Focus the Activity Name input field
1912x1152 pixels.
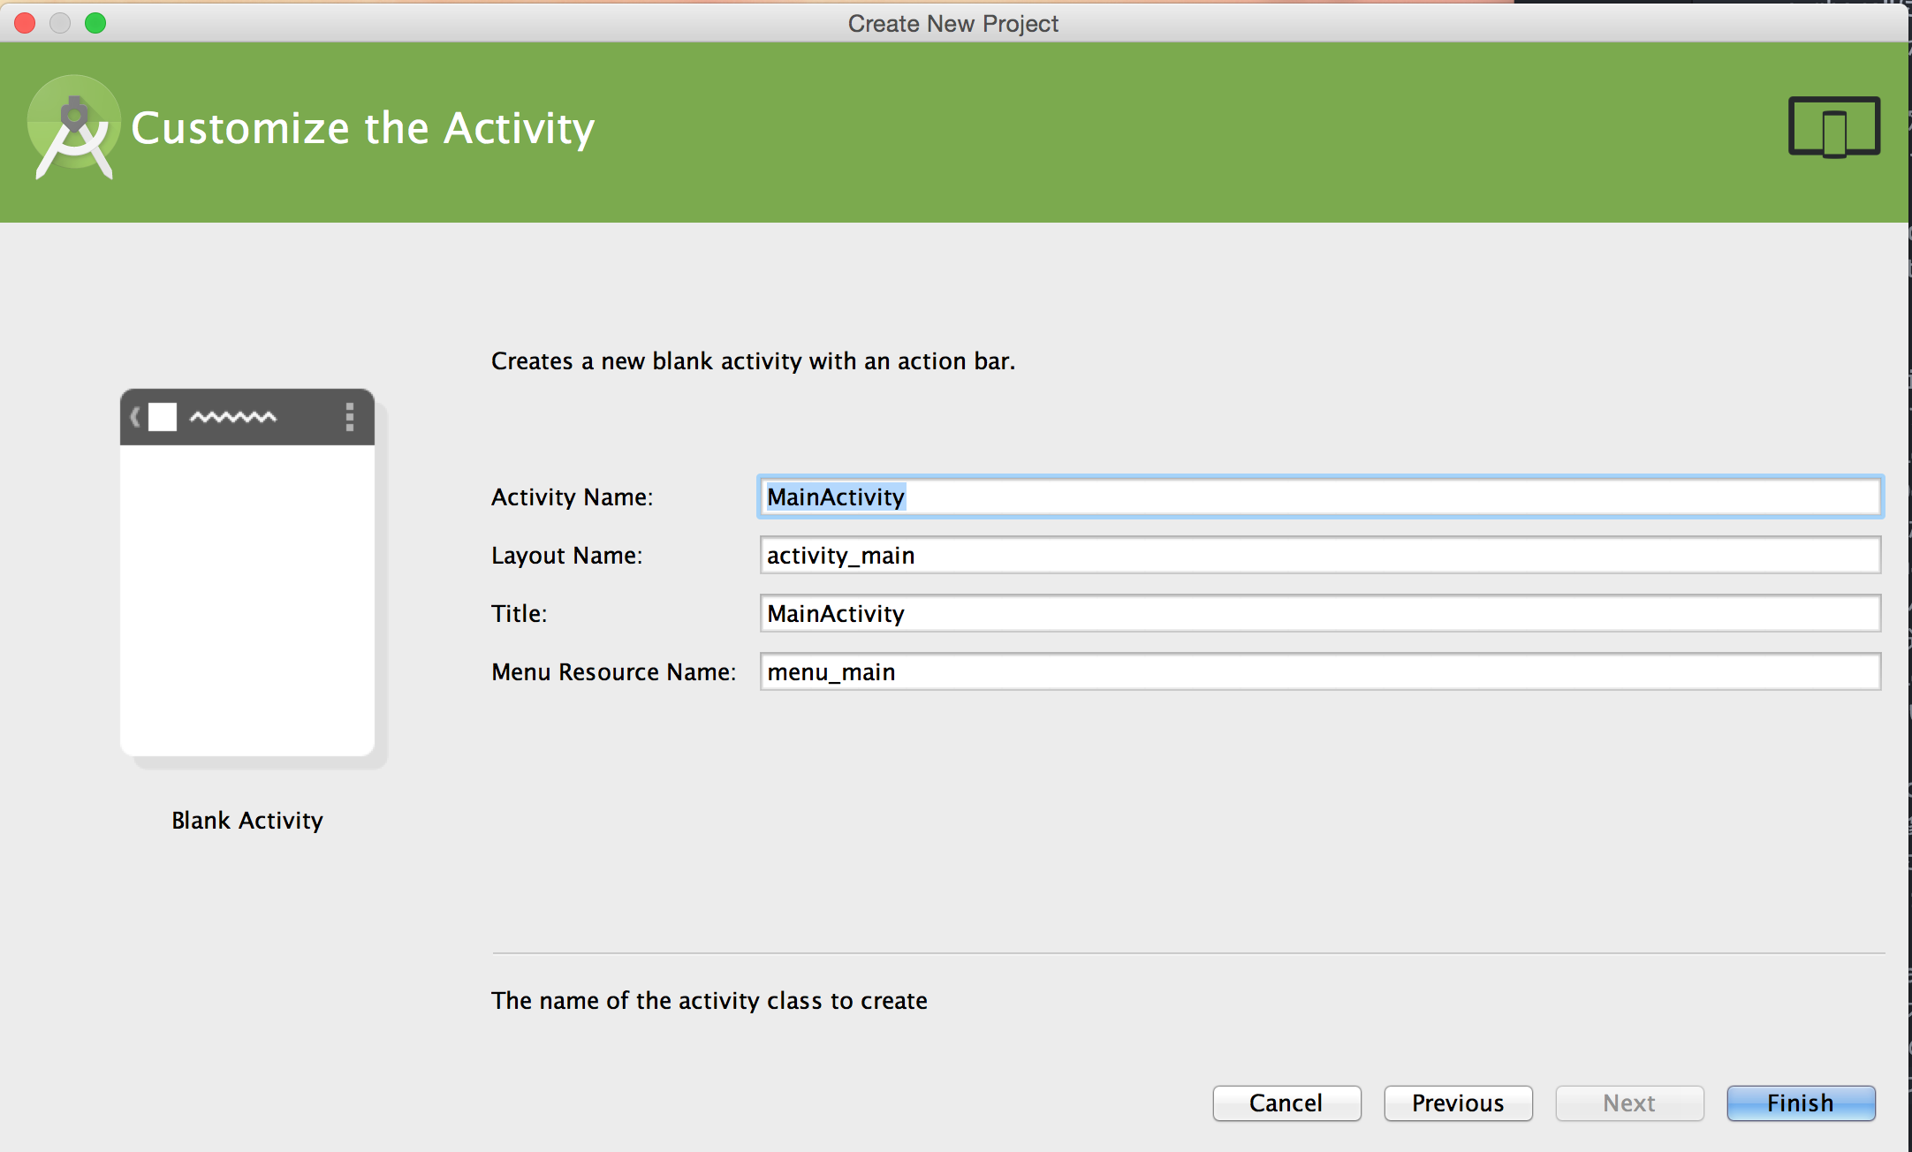click(x=1320, y=496)
